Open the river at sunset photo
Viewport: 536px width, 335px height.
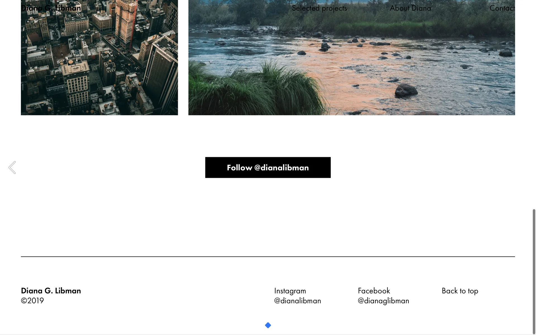[352, 58]
